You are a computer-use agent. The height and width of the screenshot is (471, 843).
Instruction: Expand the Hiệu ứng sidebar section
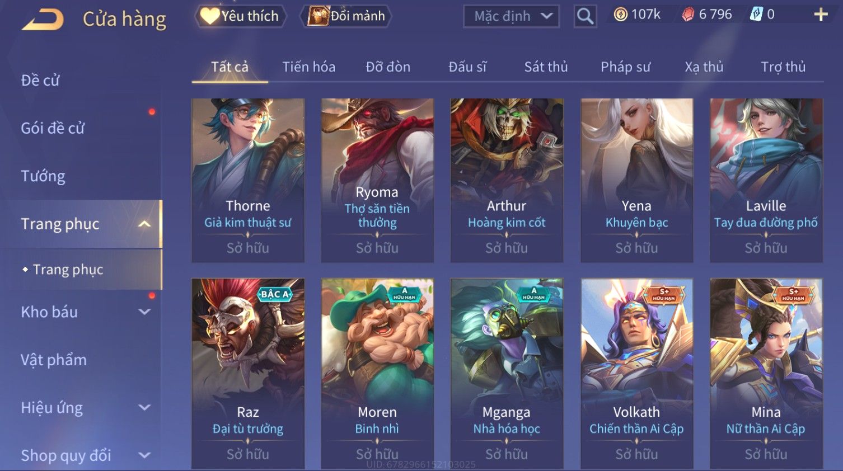click(144, 408)
